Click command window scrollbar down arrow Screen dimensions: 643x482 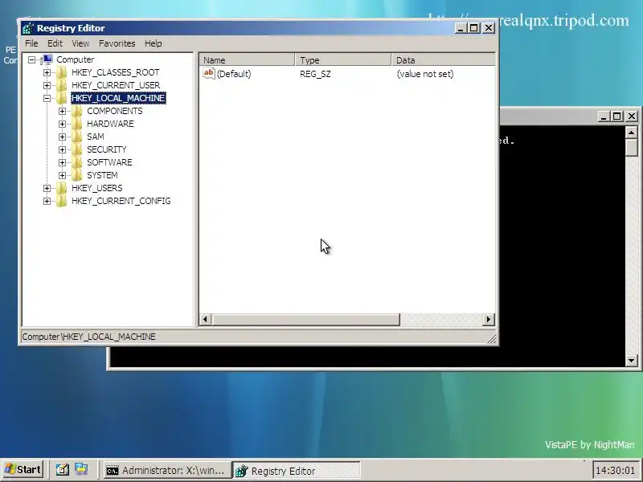coord(631,361)
